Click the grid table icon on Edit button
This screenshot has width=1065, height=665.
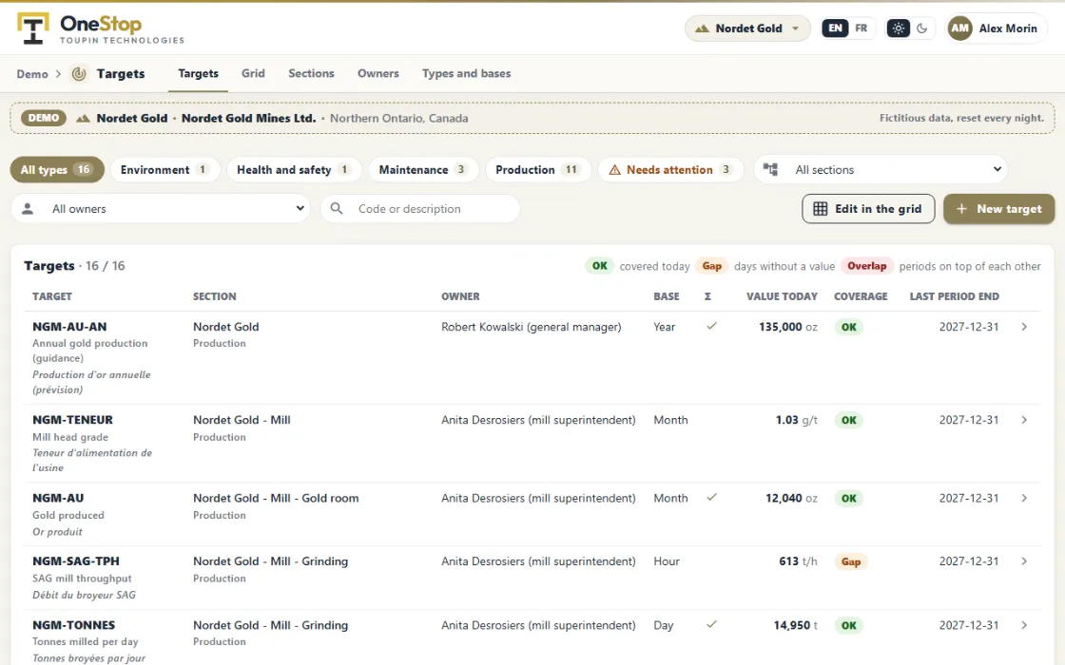point(821,209)
